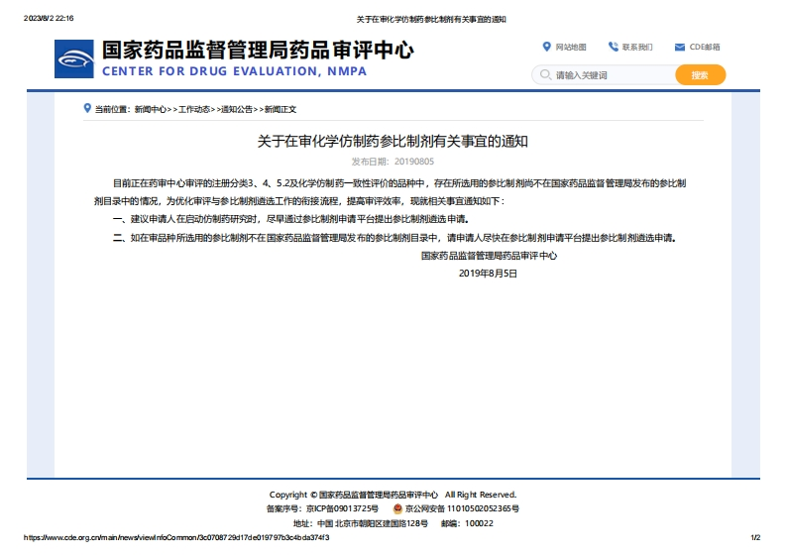The height and width of the screenshot is (556, 786).
Task: Click the breadcrumb location pin icon
Action: pos(87,108)
